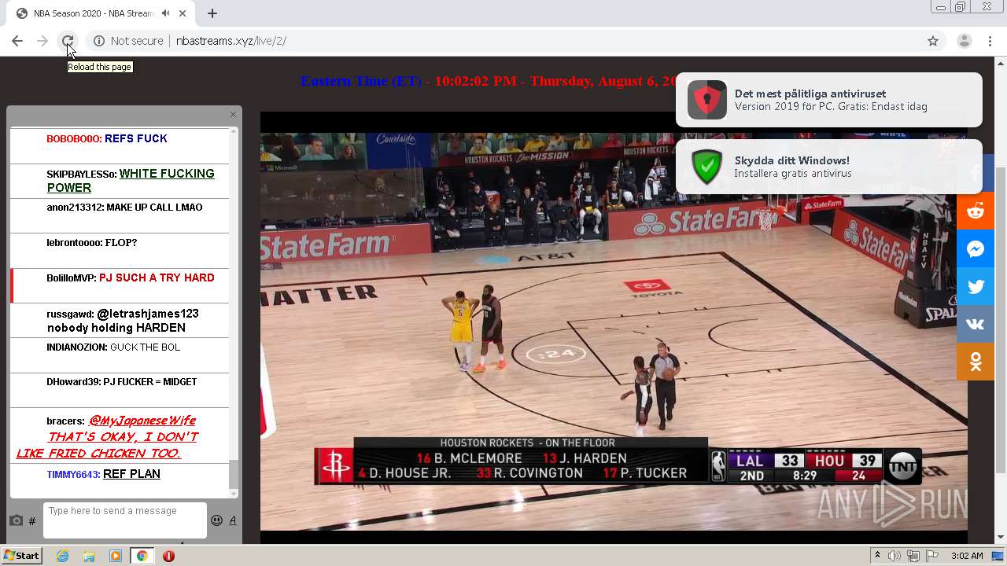The width and height of the screenshot is (1007, 566).
Task: Share the stream on Twitter
Action: tap(976, 287)
